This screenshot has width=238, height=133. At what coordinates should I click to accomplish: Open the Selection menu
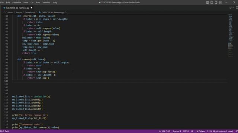click(x=16, y=3)
